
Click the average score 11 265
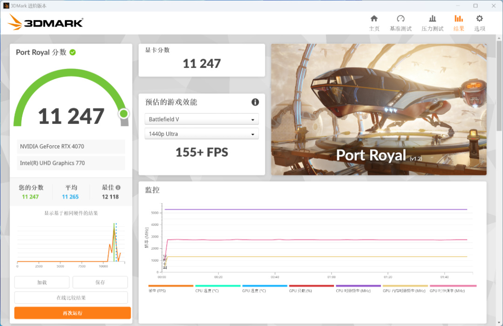coord(70,197)
